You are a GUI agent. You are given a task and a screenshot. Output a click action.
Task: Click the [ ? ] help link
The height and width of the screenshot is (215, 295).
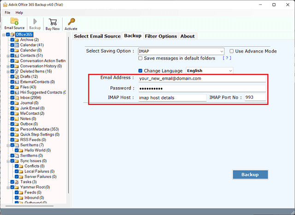tap(227, 58)
